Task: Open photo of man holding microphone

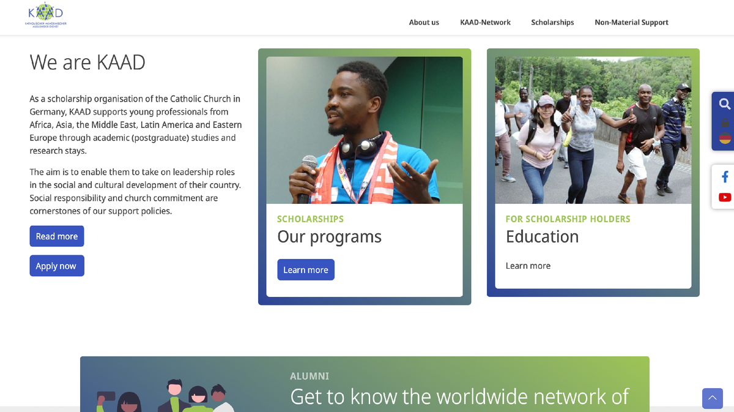Action: 365,130
